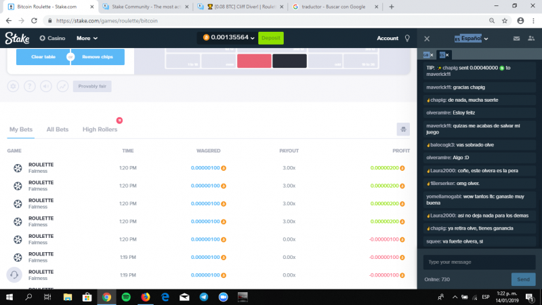Switch to traductor Google browser tab
Screen dimensions: 542x305
[335, 7]
